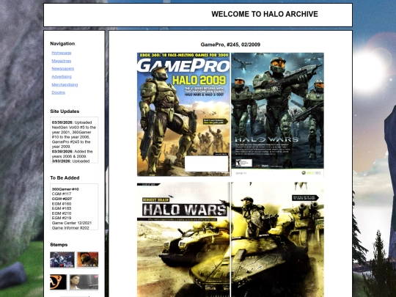Visit the Advertising page
Image resolution: width=396 pixels, height=297 pixels.
pyautogui.click(x=62, y=76)
